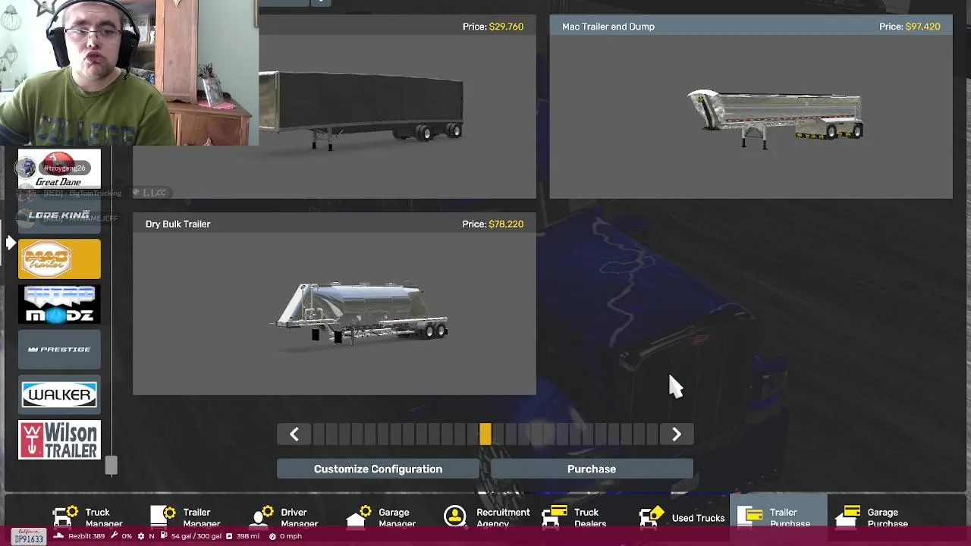
Task: Select the Wilson Trailer brand logo
Action: (59, 440)
